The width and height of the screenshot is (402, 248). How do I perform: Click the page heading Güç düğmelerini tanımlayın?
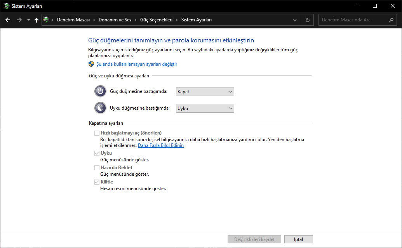coord(171,40)
